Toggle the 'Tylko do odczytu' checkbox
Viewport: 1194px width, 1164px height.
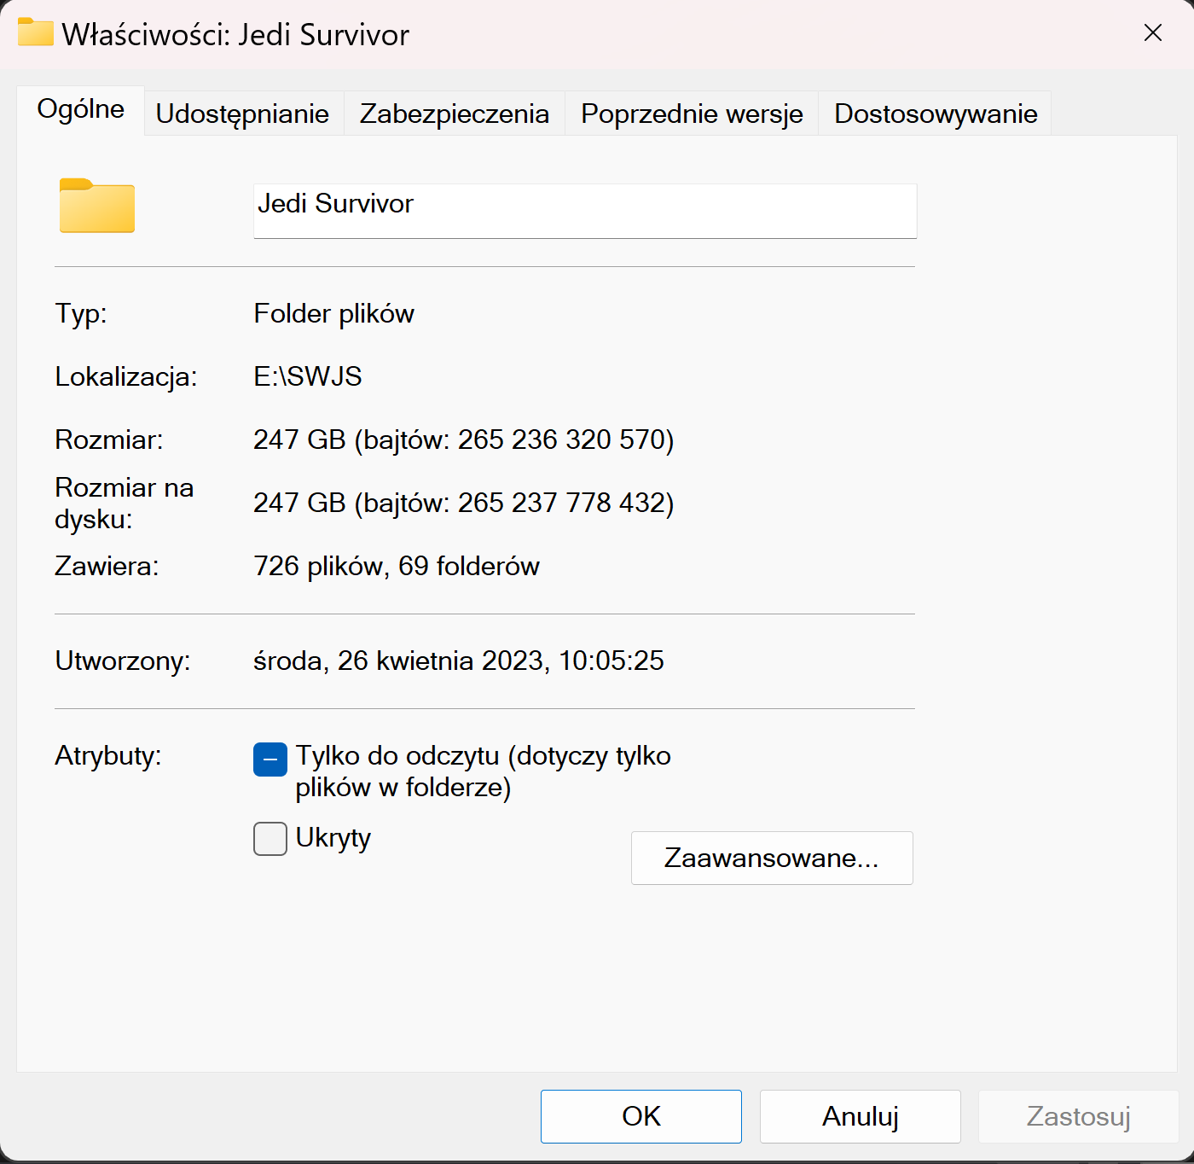point(270,760)
